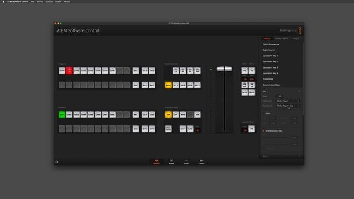Open the Stream menu

pyautogui.click(x=58, y=2)
